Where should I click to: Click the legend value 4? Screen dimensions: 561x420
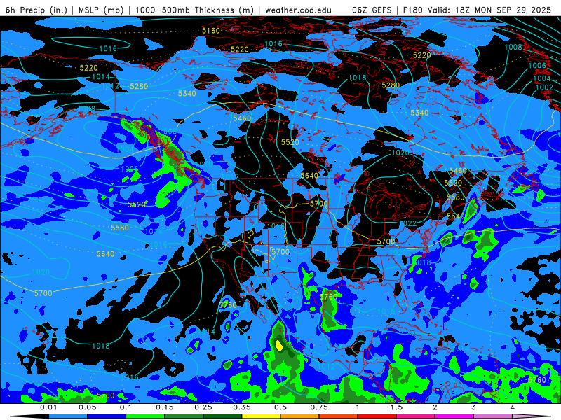513,407
